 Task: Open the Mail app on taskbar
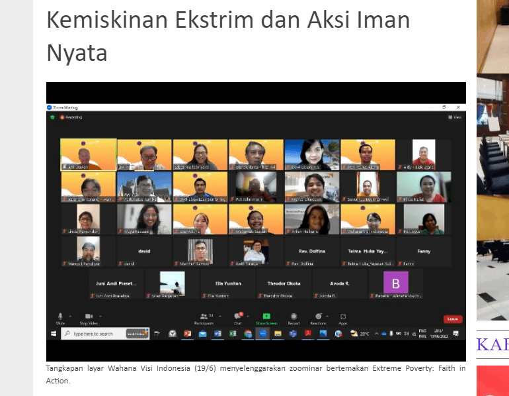click(202, 334)
